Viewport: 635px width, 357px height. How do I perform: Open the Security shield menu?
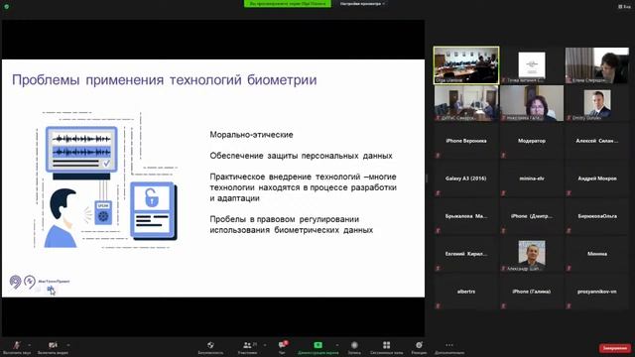coord(210,347)
